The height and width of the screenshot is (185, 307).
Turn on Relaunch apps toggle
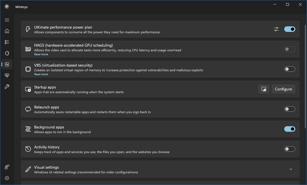(x=289, y=109)
